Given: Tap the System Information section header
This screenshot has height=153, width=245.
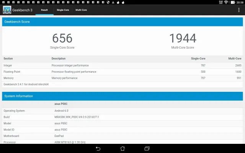Looking at the screenshot, I should pos(122,96).
